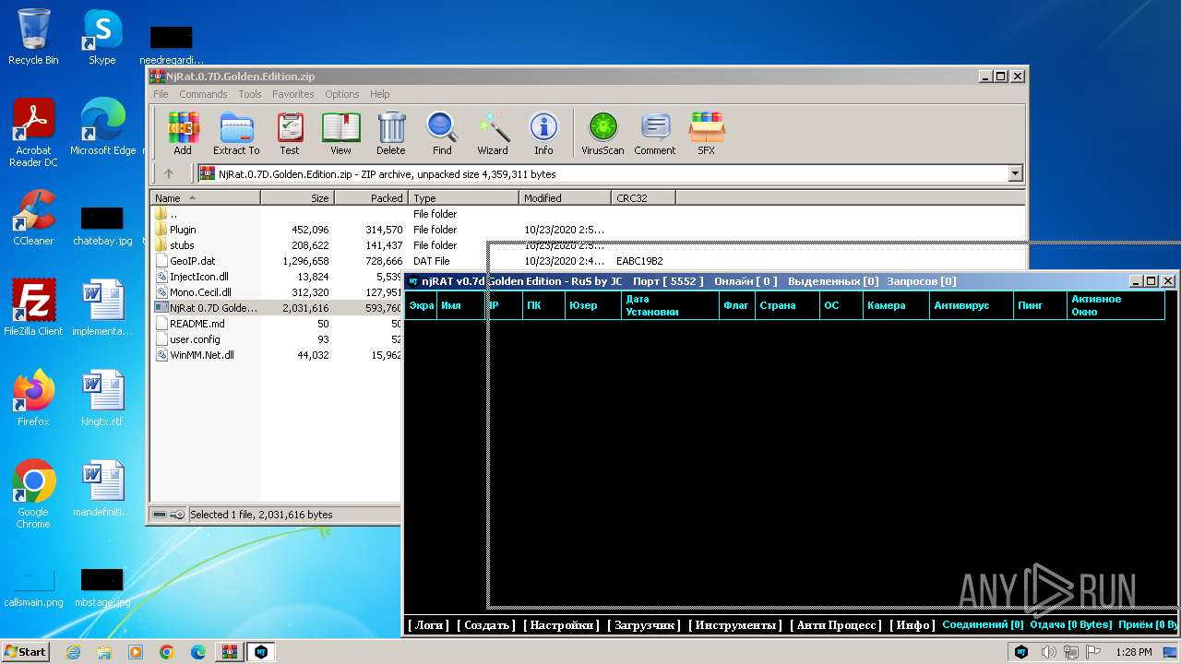This screenshot has width=1181, height=664.
Task: Sort by the Size column header
Action: point(297,198)
